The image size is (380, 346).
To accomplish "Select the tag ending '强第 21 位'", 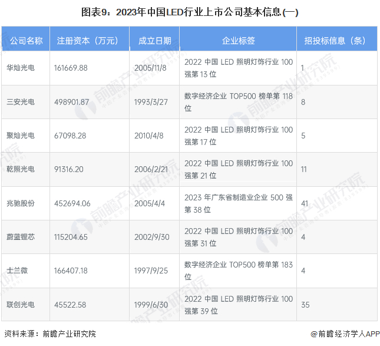I will click(239, 169).
